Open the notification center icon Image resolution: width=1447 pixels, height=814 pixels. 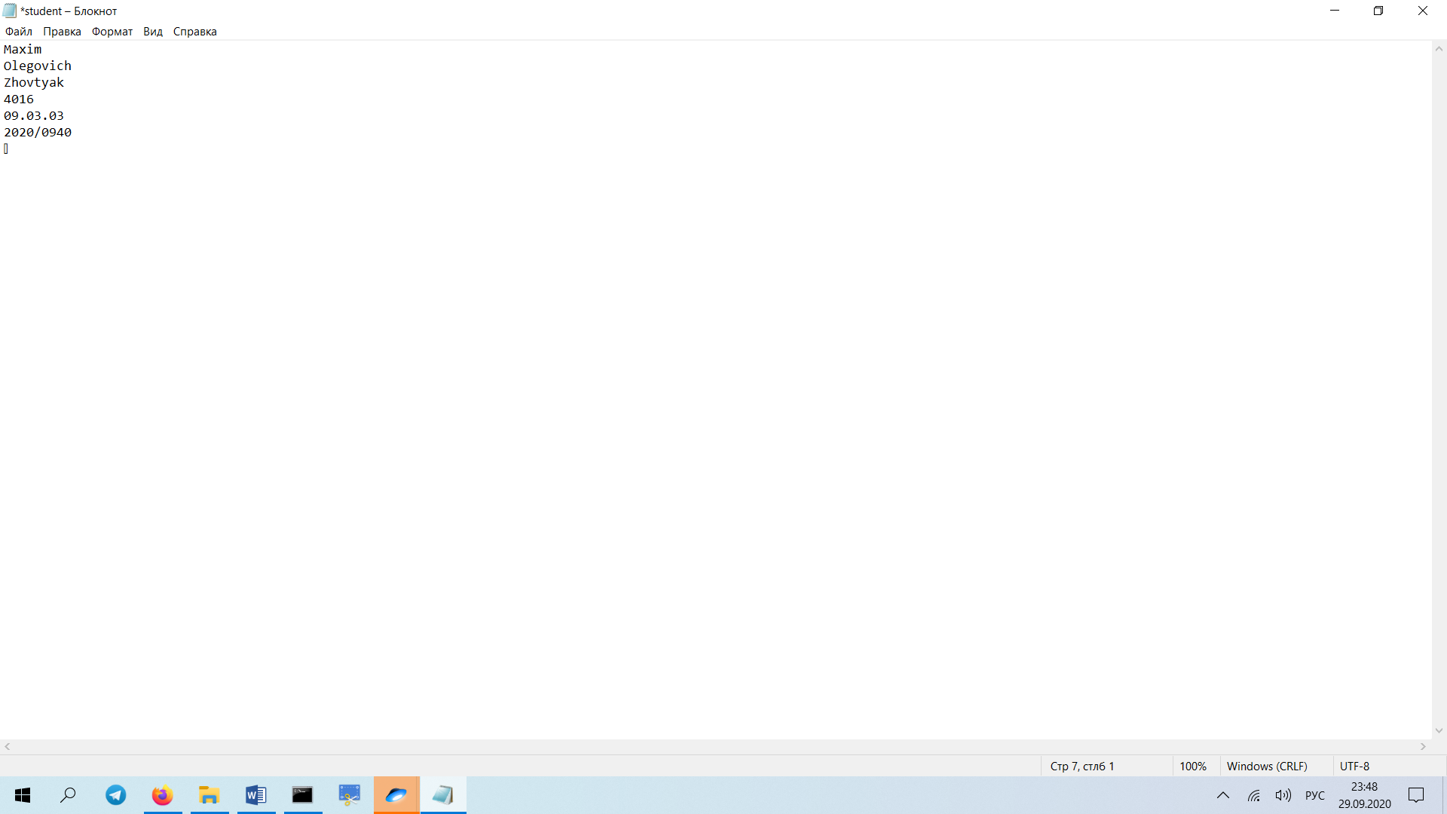coord(1416,795)
